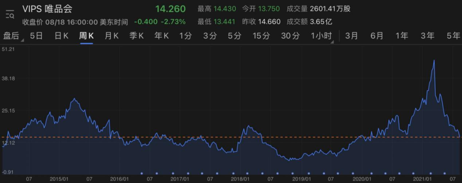
Task: Click the 最高 14.430 value
Action: (x=225, y=9)
